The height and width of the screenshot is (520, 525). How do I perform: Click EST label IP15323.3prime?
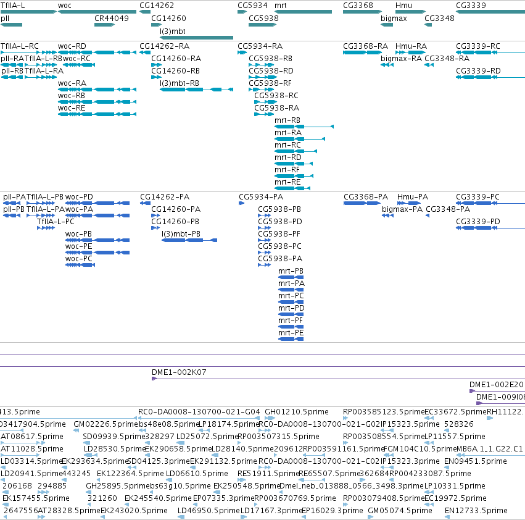pyautogui.click(x=410, y=461)
